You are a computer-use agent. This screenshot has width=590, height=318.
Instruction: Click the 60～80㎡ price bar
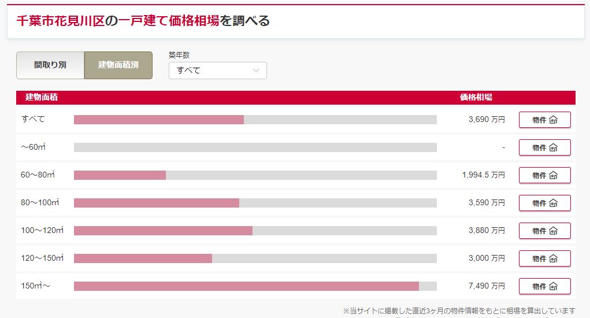pyautogui.click(x=255, y=175)
